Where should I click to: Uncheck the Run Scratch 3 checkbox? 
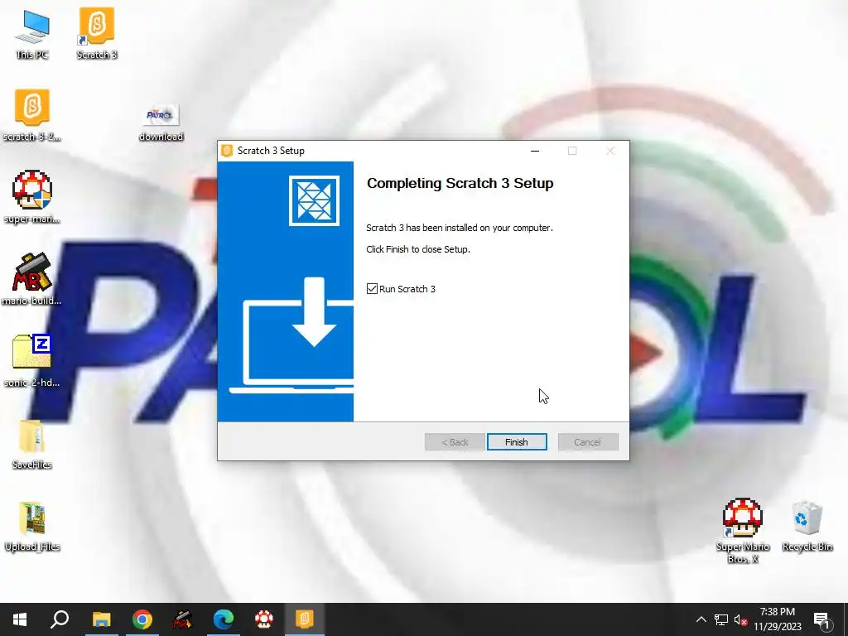coord(372,289)
